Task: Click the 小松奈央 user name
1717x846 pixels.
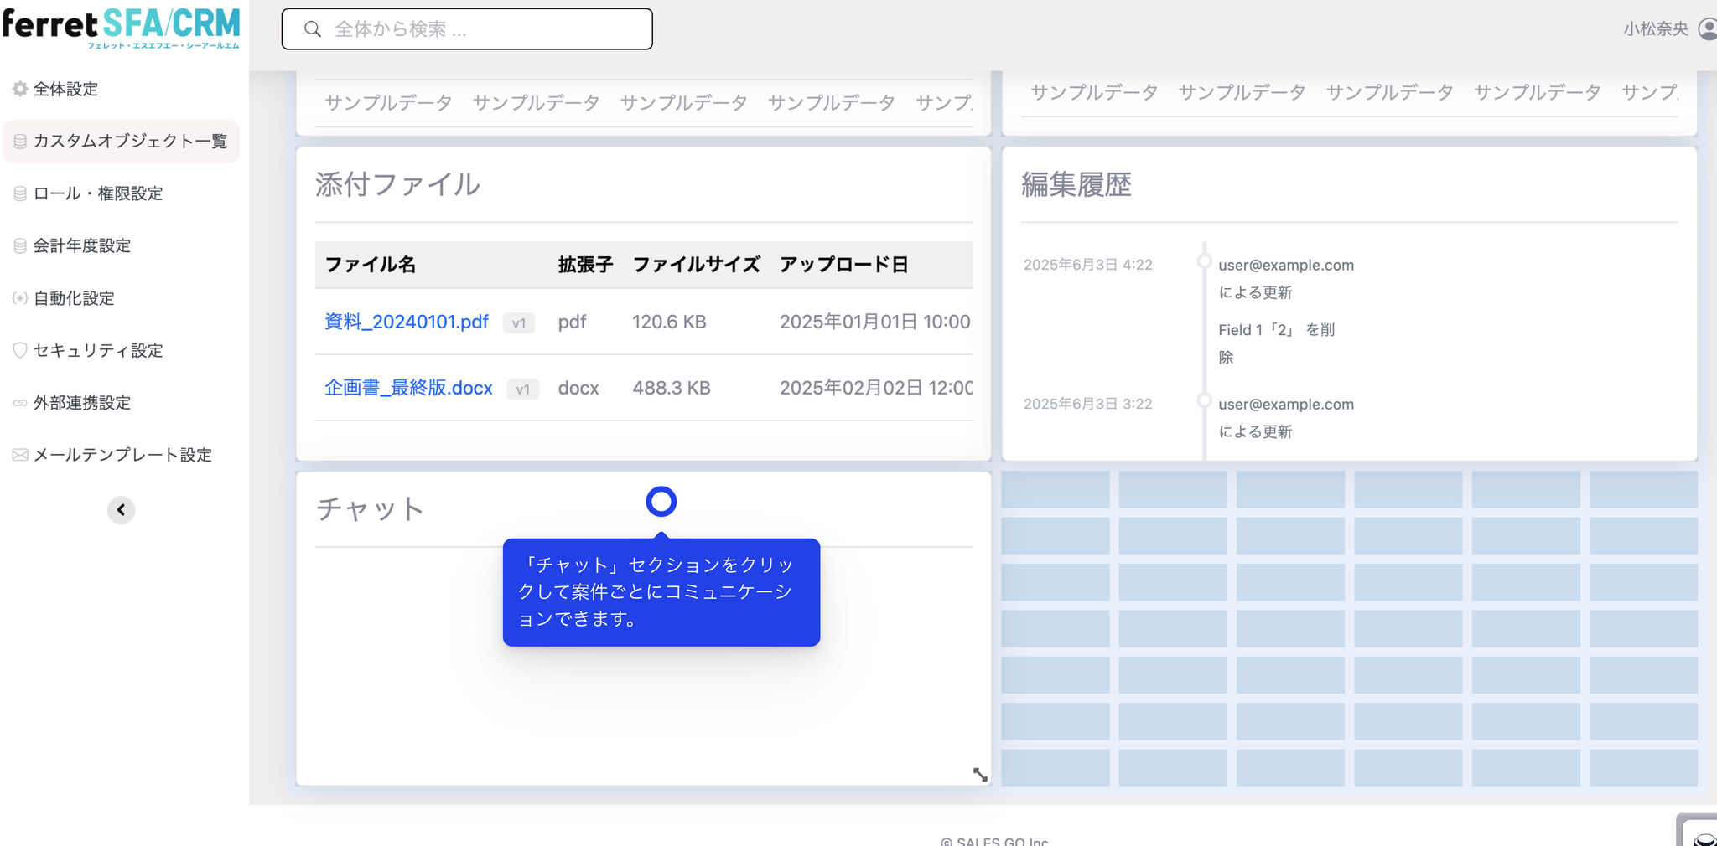Action: point(1656,29)
